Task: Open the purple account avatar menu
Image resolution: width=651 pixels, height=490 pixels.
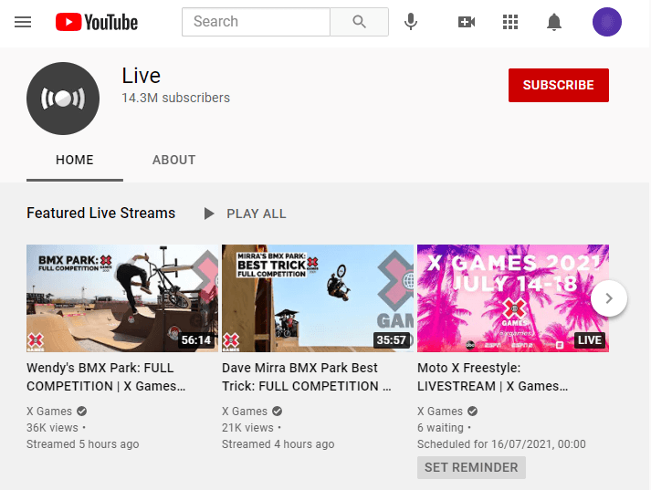Action: pos(606,22)
